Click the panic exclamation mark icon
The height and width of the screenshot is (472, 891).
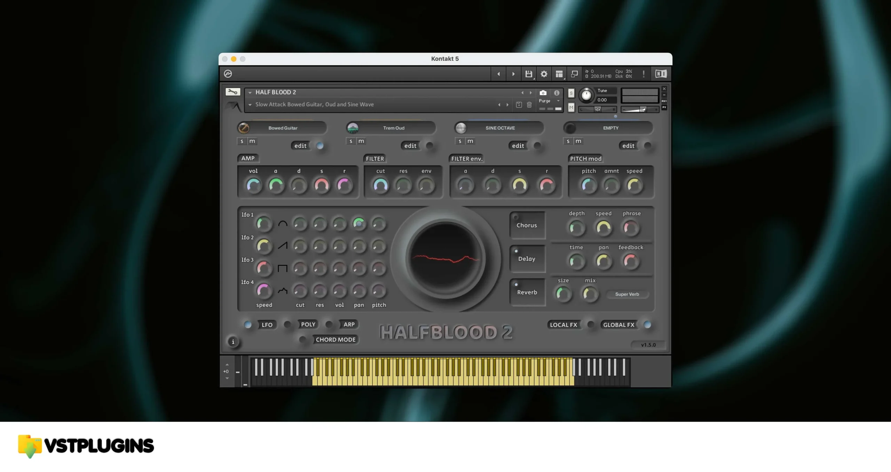pyautogui.click(x=644, y=74)
